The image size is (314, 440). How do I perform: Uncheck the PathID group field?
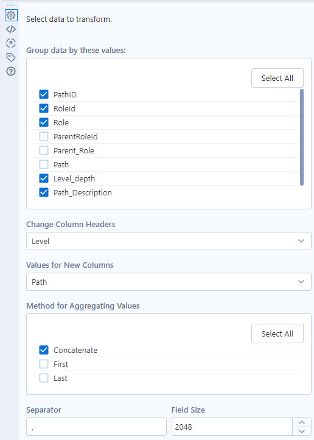pyautogui.click(x=44, y=94)
